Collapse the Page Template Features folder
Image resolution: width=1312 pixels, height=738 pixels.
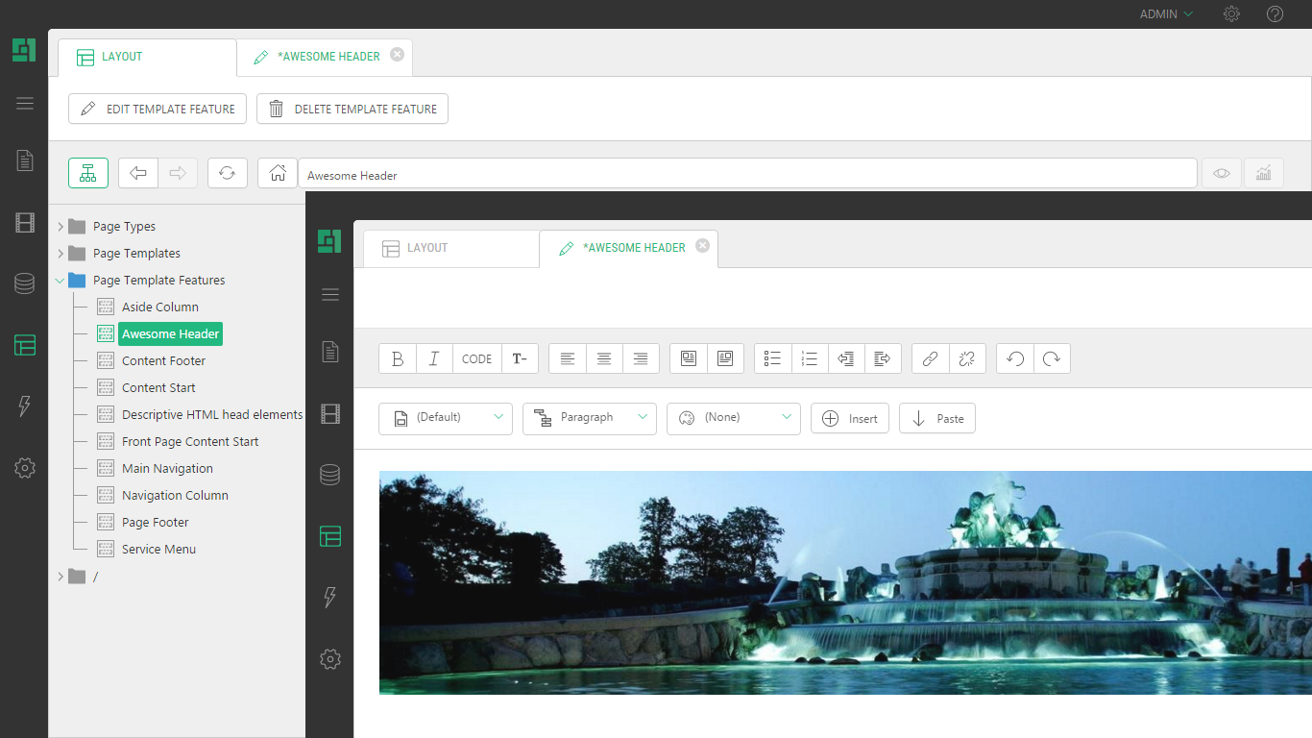(x=61, y=281)
